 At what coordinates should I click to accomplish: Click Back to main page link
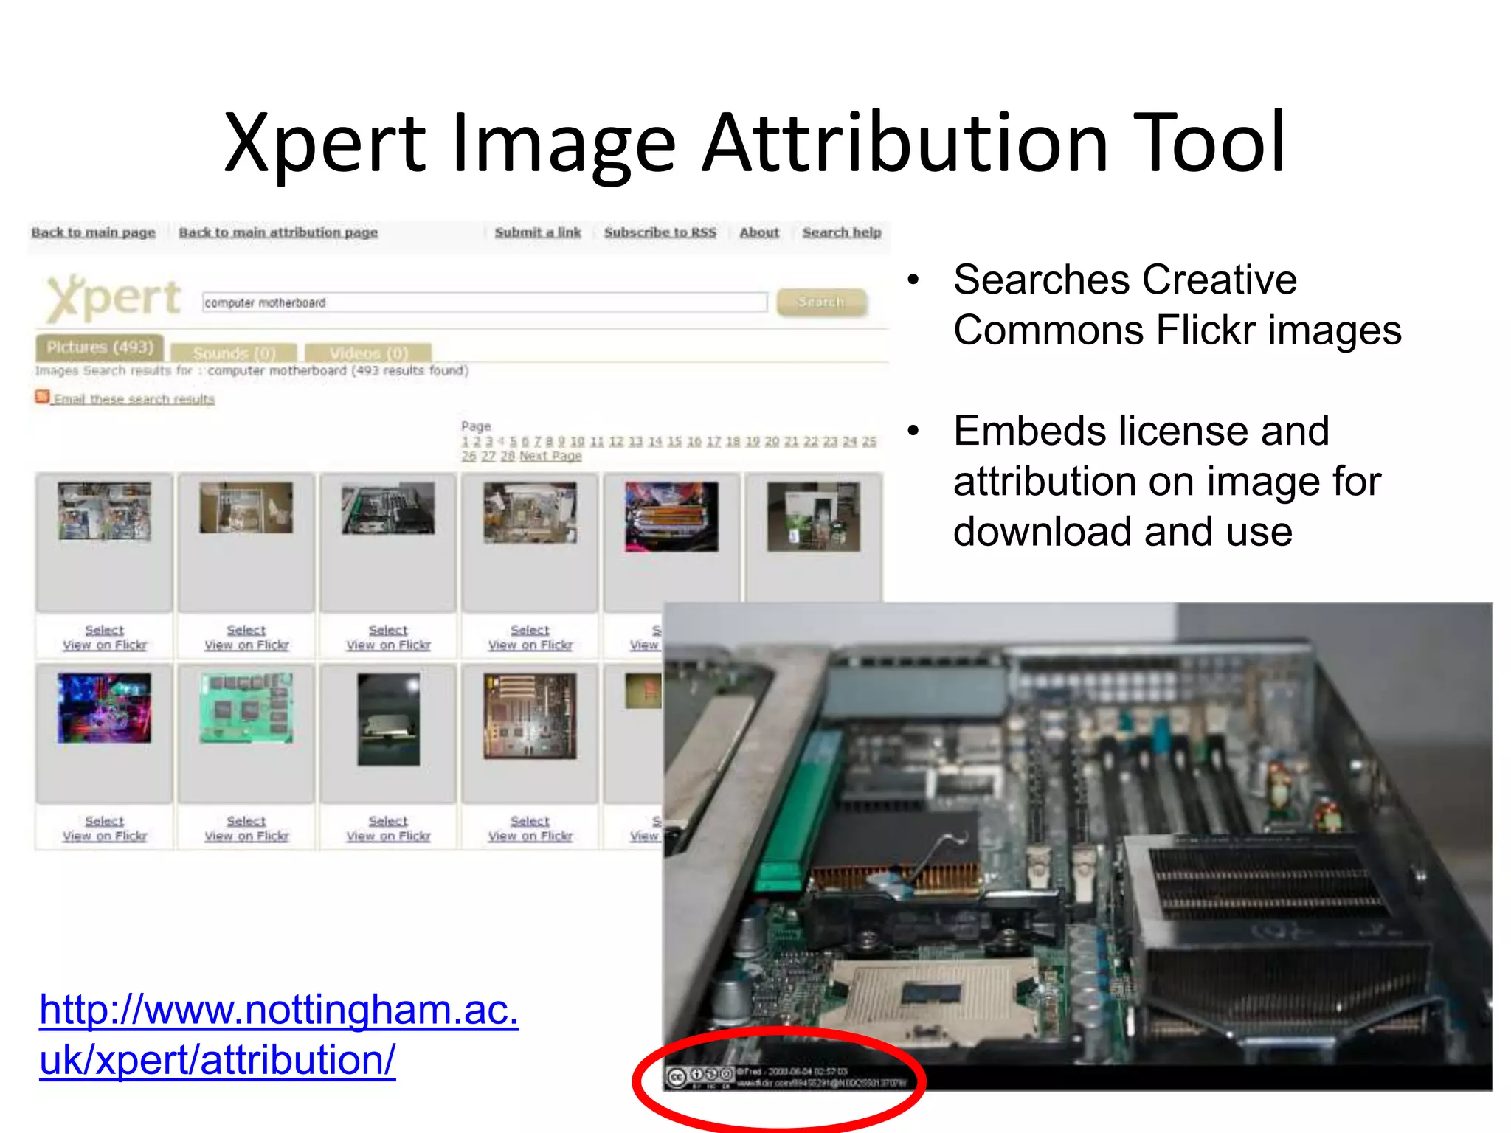coord(93,232)
